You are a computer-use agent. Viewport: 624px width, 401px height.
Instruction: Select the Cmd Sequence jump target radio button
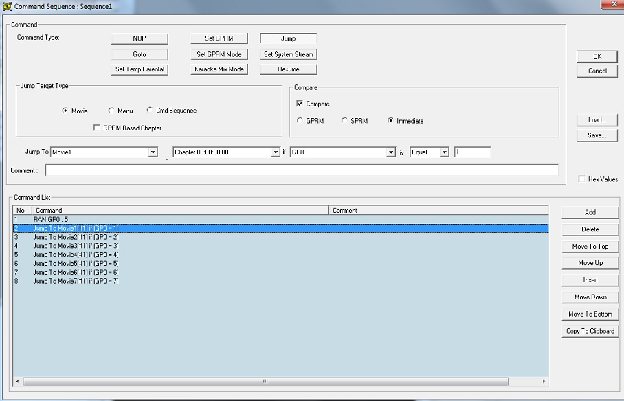point(150,110)
